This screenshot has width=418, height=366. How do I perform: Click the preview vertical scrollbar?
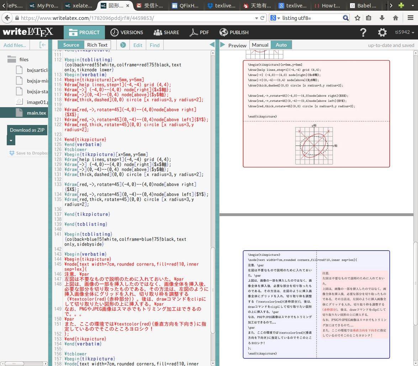[x=416, y=283]
